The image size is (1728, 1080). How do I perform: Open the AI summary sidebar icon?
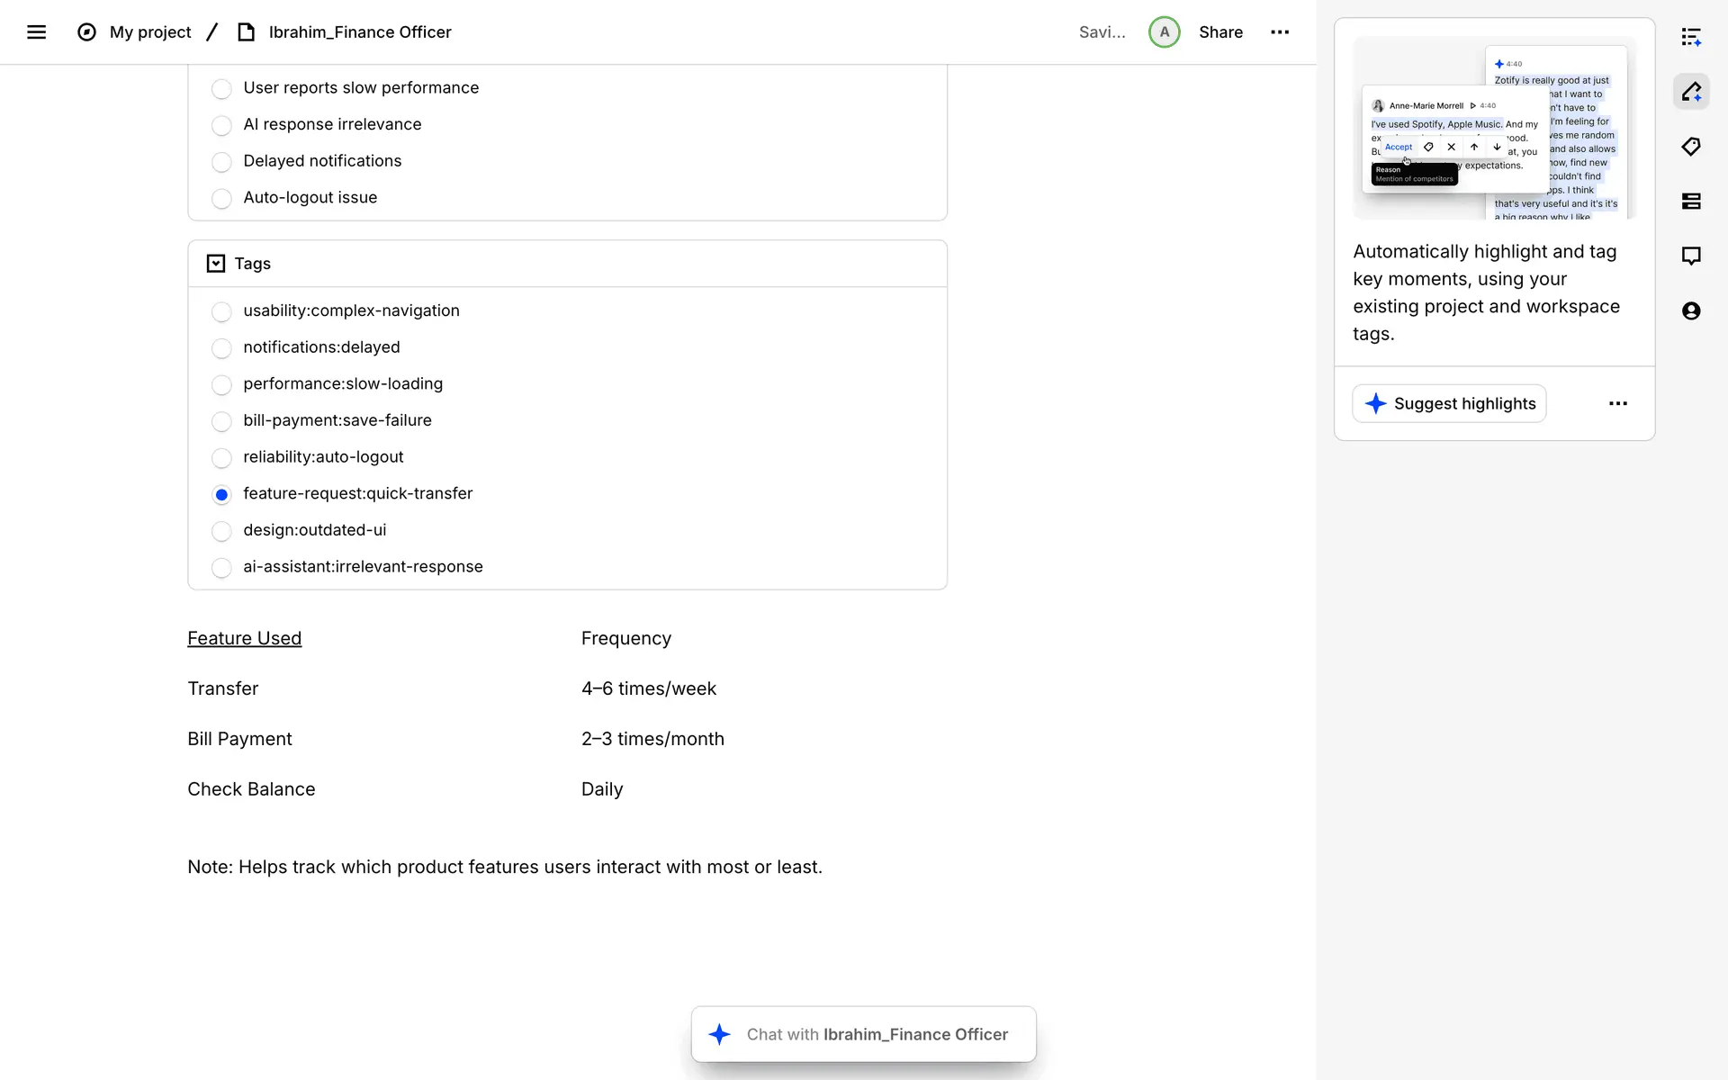(x=1691, y=37)
